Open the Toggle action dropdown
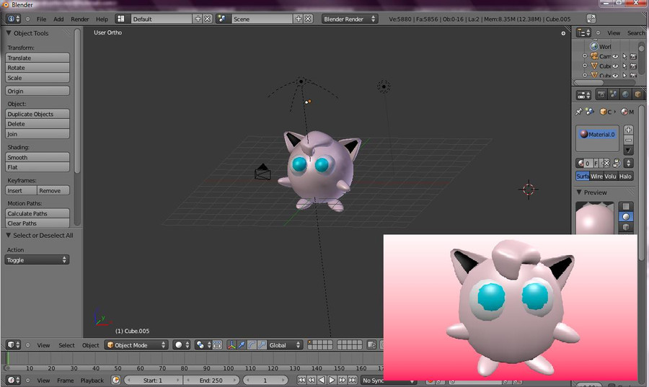Image resolution: width=649 pixels, height=387 pixels. tap(37, 259)
